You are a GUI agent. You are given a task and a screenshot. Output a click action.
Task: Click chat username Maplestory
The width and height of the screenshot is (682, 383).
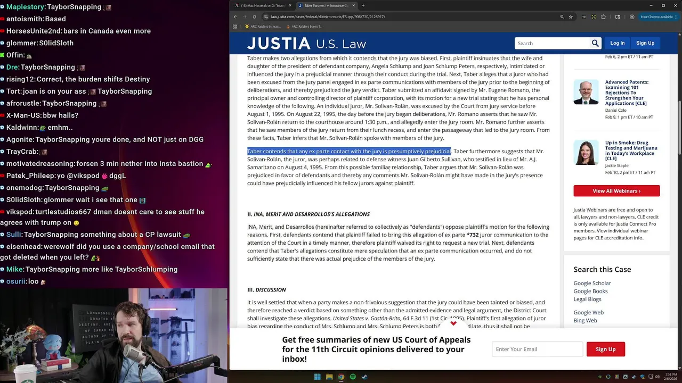pyautogui.click(x=26, y=7)
